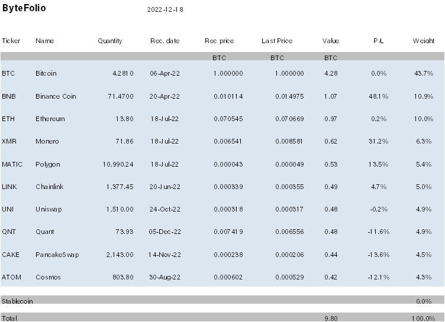The height and width of the screenshot is (322, 445).
Task: Select the Monero name cell
Action: point(47,141)
